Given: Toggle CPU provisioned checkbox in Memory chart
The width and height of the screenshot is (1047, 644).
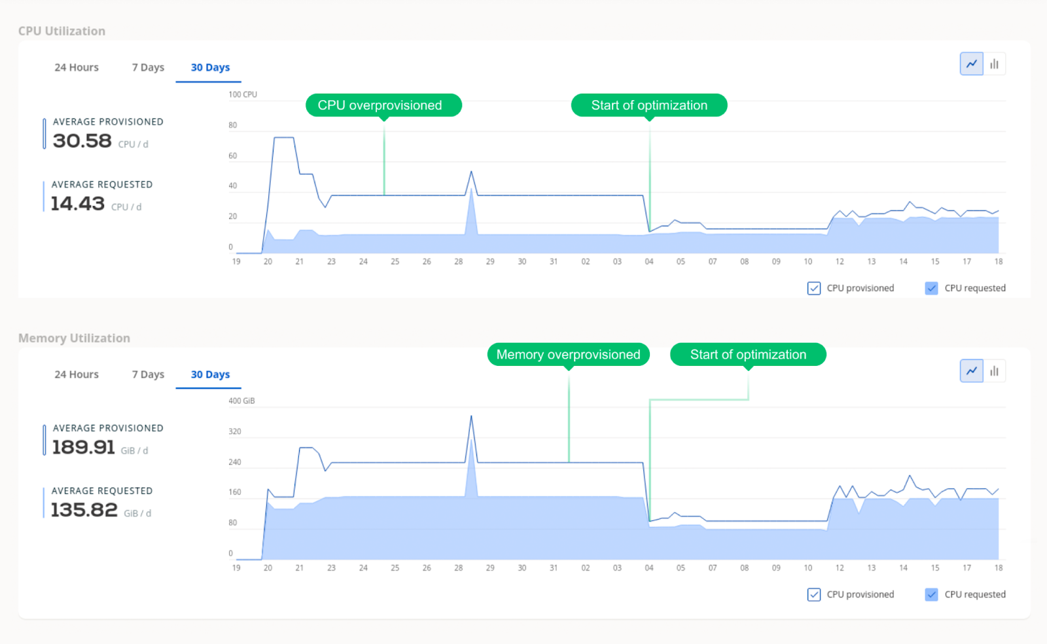Looking at the screenshot, I should [x=814, y=594].
